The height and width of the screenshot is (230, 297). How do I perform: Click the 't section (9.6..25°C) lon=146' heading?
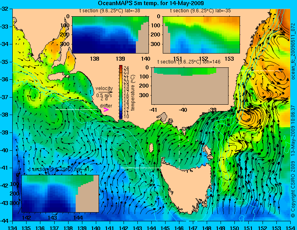click(x=189, y=61)
